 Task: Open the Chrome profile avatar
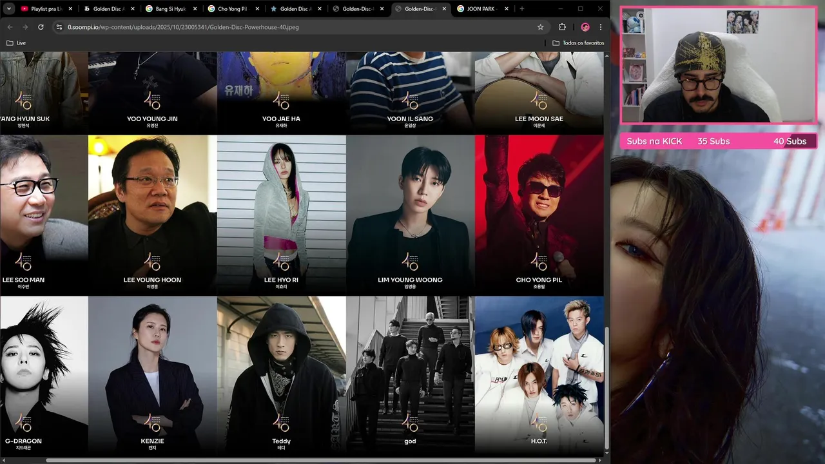tap(585, 27)
